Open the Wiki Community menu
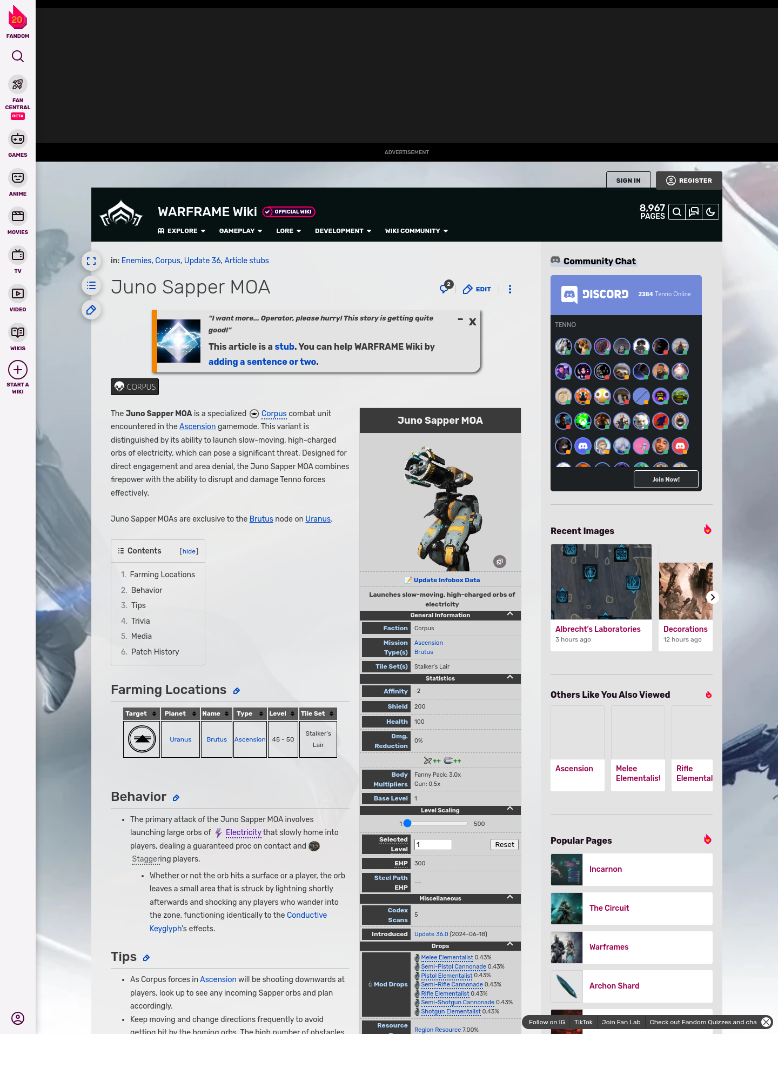The image size is (778, 1081). coord(417,231)
